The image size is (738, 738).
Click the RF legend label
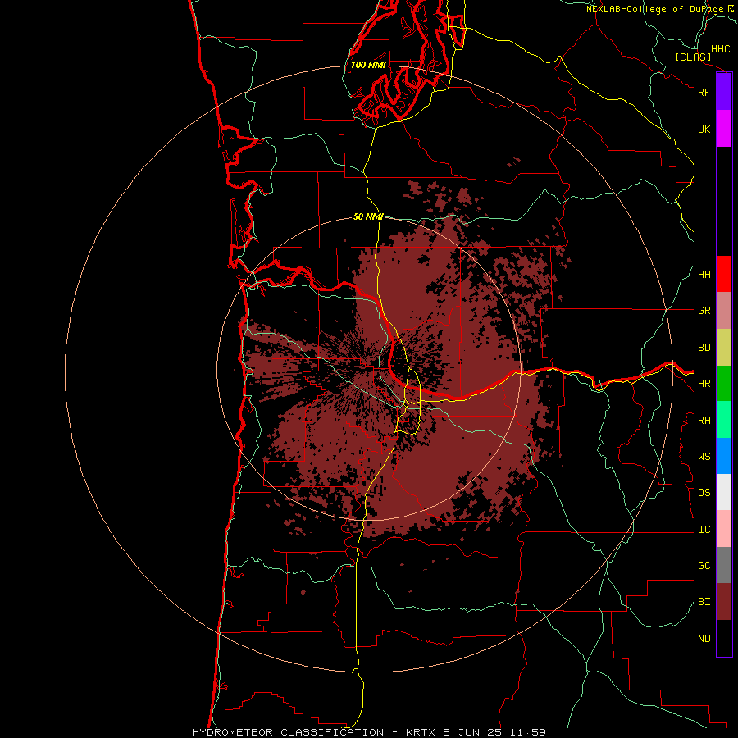(x=704, y=92)
